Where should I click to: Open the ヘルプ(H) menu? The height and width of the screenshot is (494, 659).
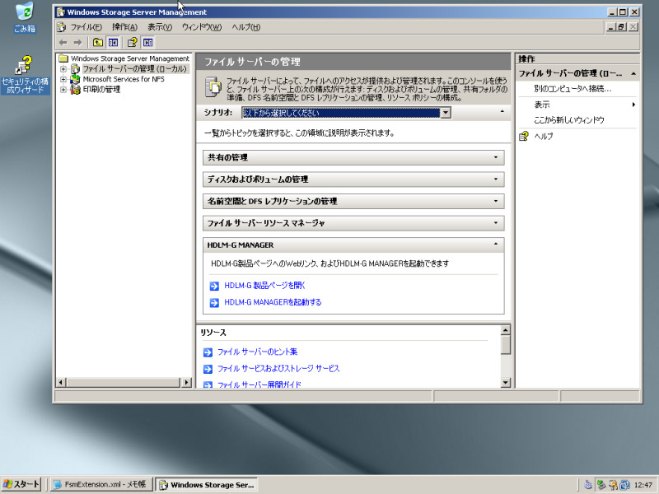click(x=245, y=27)
